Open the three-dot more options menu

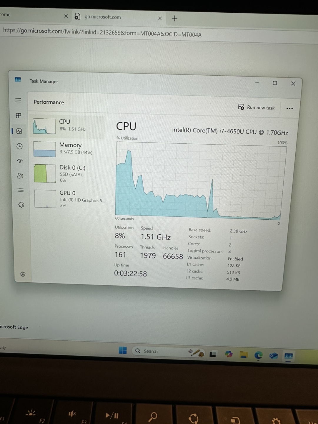(x=289, y=108)
